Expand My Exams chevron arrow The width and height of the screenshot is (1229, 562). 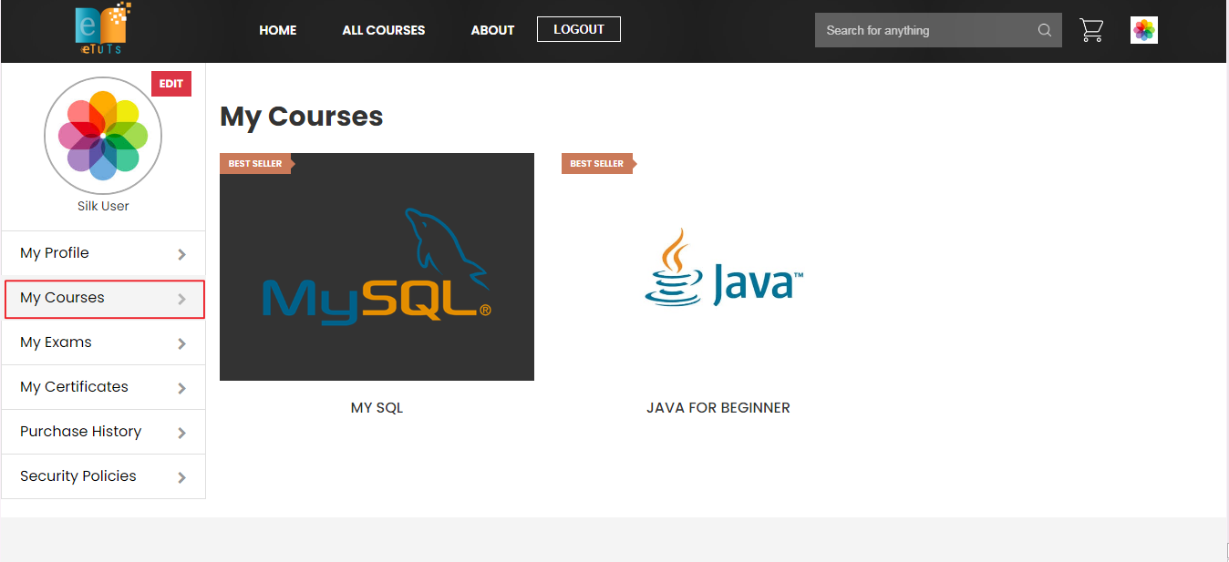point(182,343)
